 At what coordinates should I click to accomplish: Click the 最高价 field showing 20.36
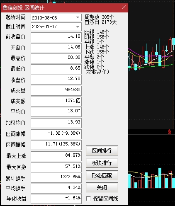click(x=56, y=58)
